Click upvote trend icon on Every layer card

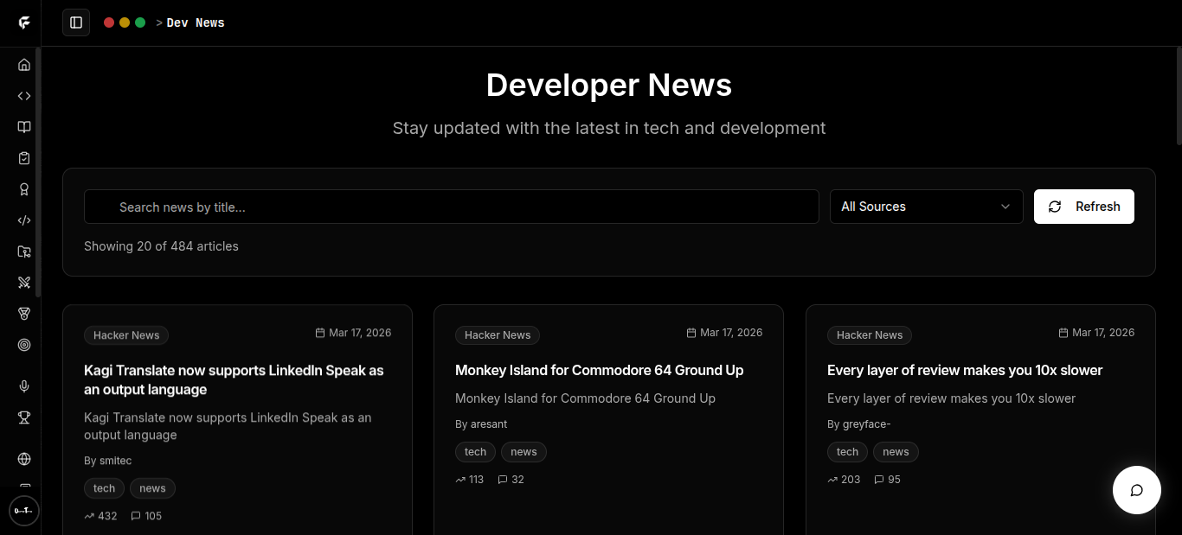[x=832, y=480]
